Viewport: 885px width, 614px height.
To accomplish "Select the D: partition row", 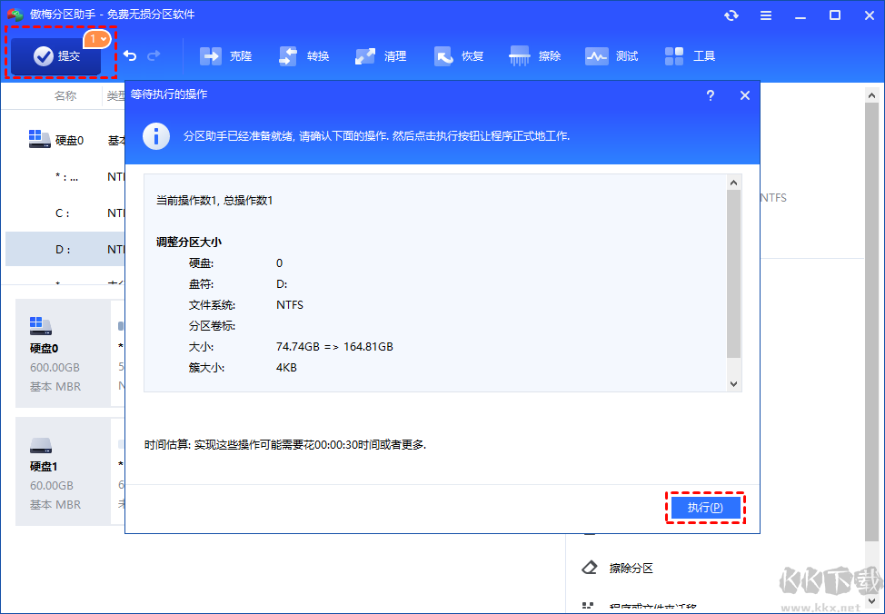I will point(64,248).
